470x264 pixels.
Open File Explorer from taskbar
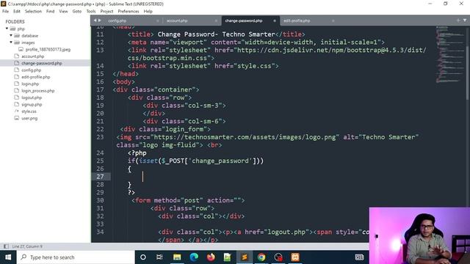coord(177,257)
